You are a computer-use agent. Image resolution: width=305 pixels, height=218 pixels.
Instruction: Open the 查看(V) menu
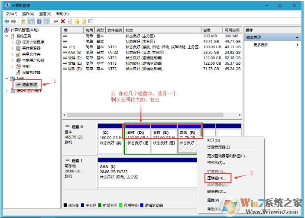click(45, 14)
